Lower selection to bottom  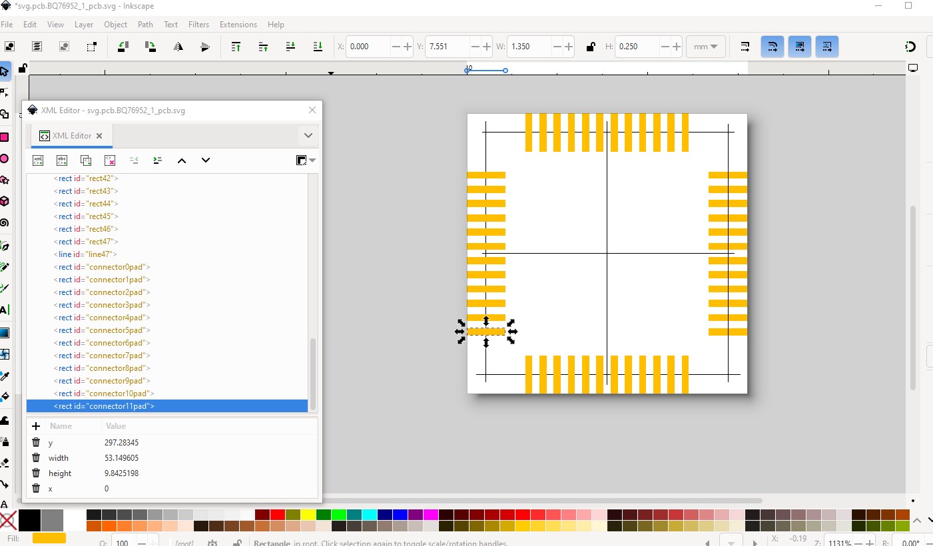click(x=318, y=47)
